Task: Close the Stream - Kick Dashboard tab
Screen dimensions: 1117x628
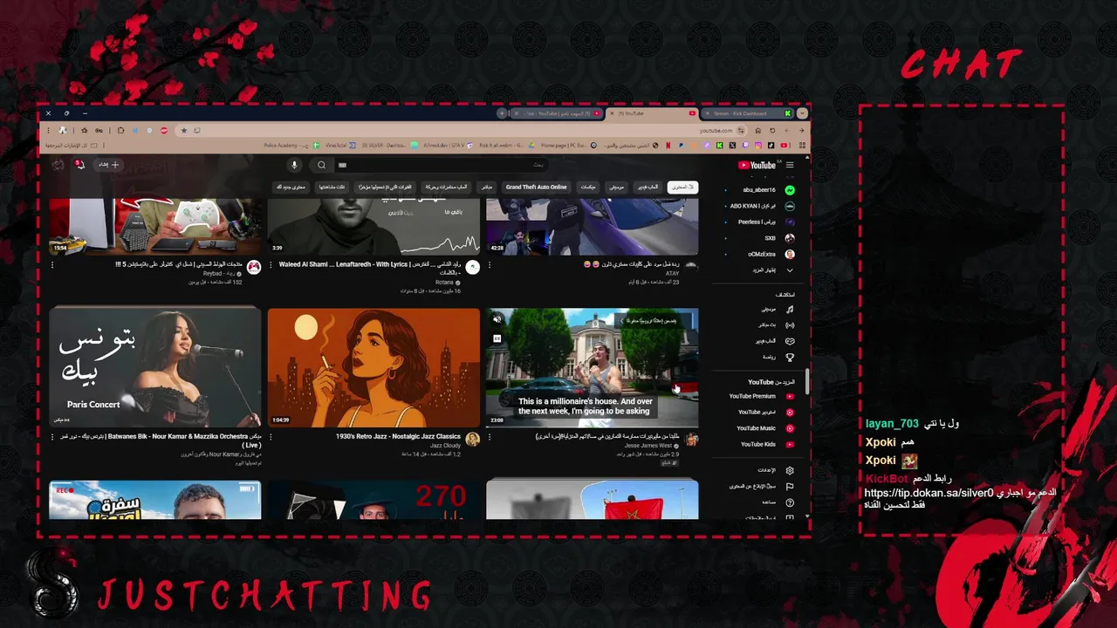Action: click(708, 113)
